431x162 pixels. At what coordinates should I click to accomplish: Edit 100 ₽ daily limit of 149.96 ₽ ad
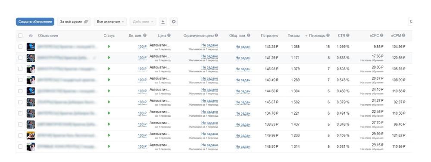tap(142, 135)
